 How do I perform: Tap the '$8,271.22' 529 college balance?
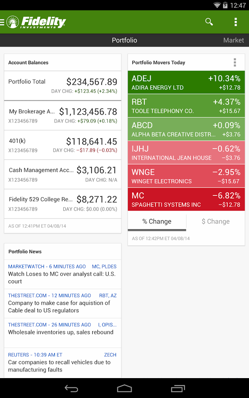pyautogui.click(x=97, y=199)
